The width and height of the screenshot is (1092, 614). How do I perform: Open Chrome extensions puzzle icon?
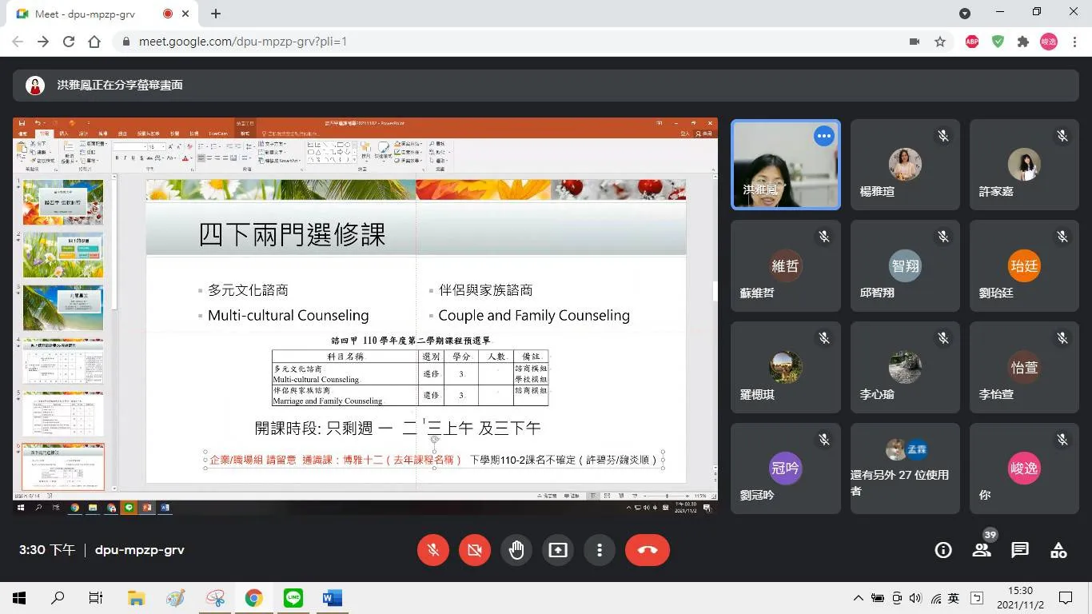point(1022,42)
